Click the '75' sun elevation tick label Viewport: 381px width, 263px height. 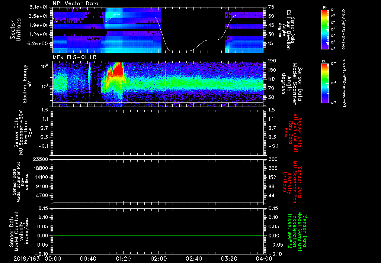271,7
